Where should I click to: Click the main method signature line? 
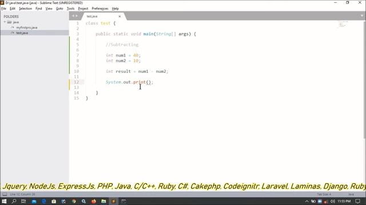146,34
